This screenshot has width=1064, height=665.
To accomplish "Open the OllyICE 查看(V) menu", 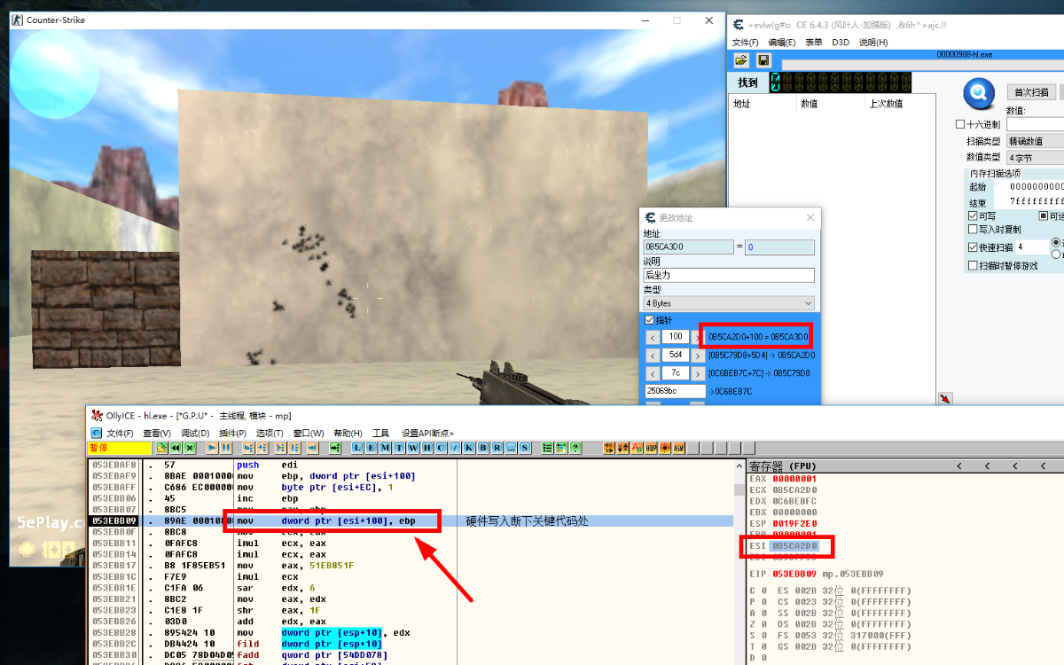I will [x=157, y=433].
